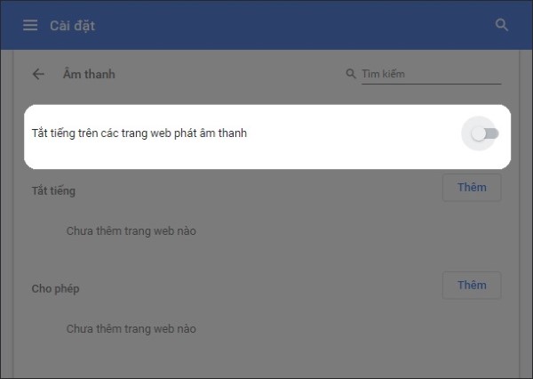Click empty-list message under Tắt tiếng
This screenshot has width=533, height=379.
131,231
